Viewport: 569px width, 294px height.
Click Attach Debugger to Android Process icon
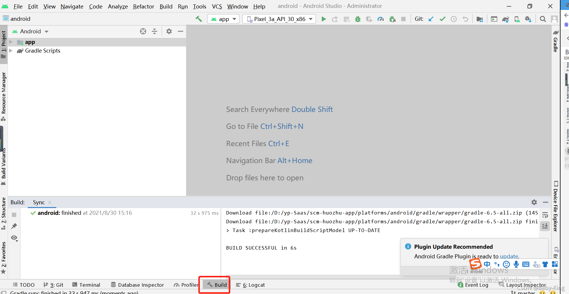coord(392,19)
